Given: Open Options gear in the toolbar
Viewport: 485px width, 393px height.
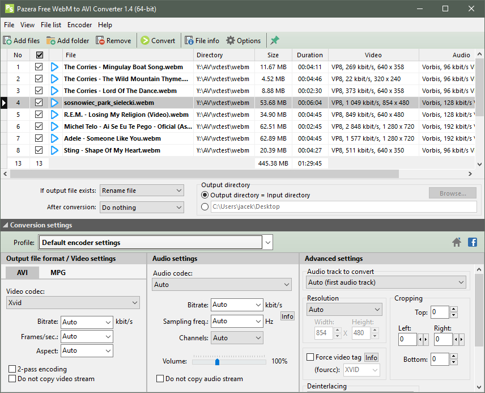Looking at the screenshot, I should (x=231, y=41).
